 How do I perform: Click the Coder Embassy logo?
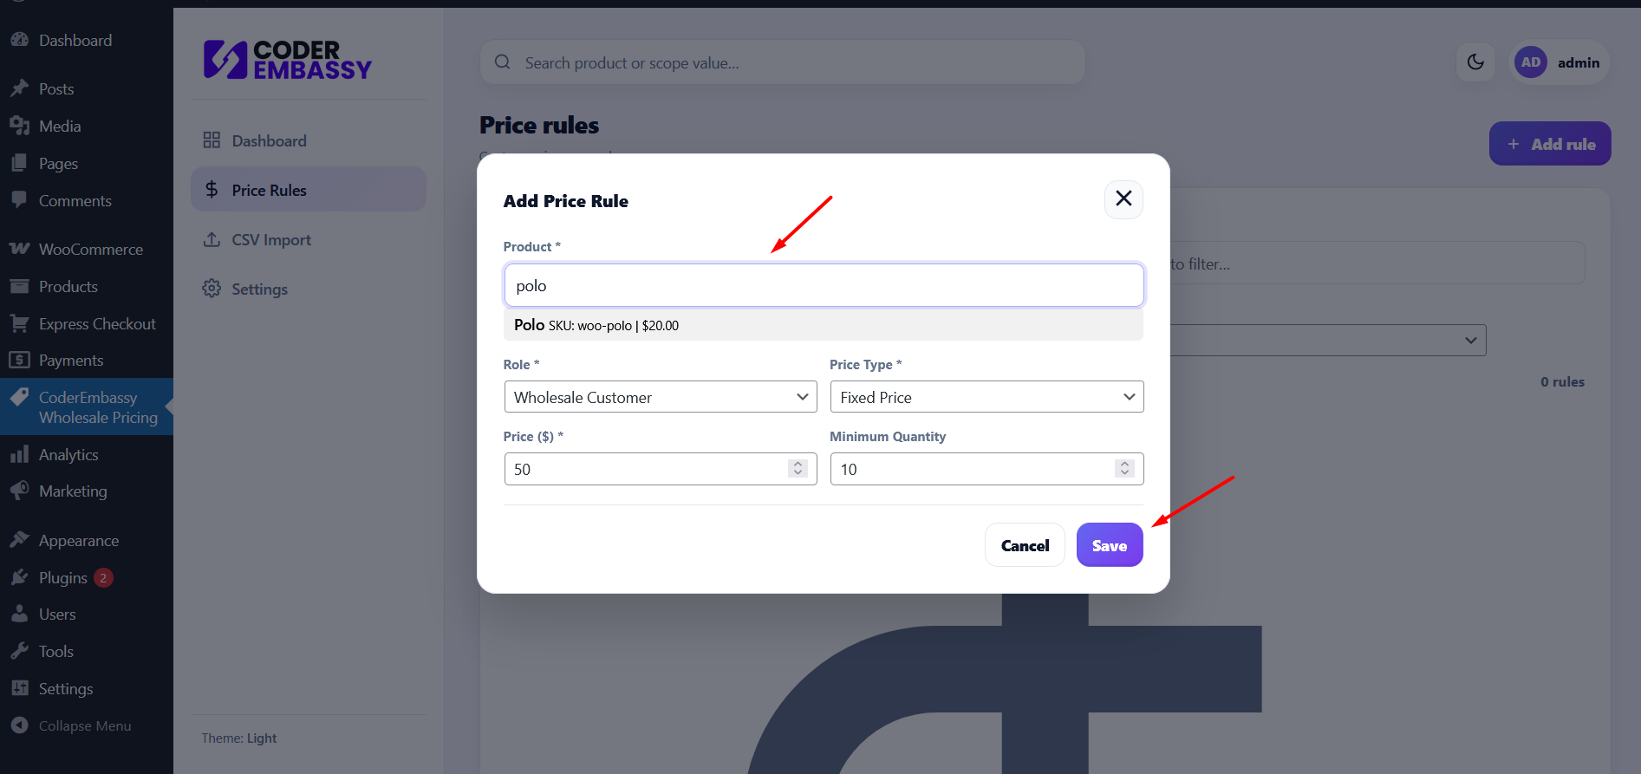pyautogui.click(x=288, y=60)
